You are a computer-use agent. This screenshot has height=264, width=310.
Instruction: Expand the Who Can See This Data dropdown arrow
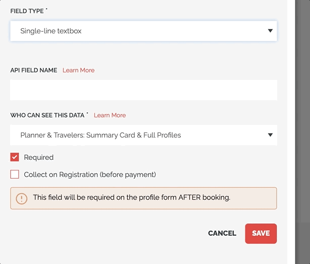pyautogui.click(x=270, y=135)
